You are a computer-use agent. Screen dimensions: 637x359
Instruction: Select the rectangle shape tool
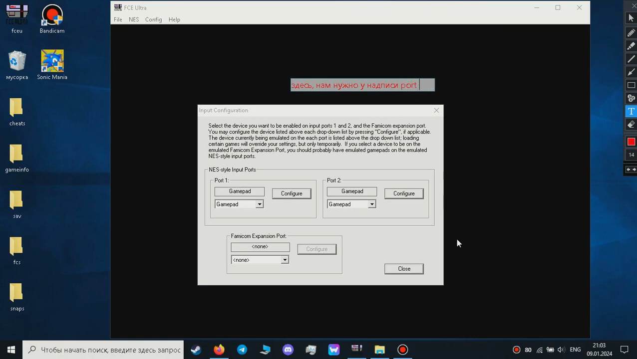click(631, 85)
